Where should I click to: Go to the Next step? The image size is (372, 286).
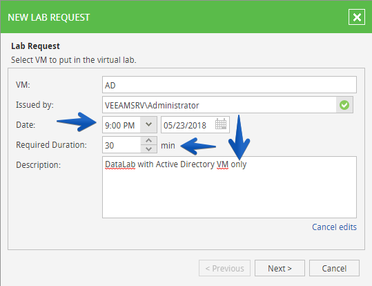(x=280, y=268)
